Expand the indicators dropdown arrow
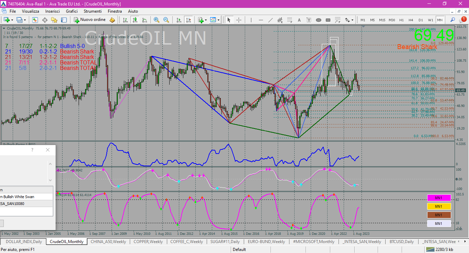469x253 pixels. pyautogui.click(x=206, y=20)
